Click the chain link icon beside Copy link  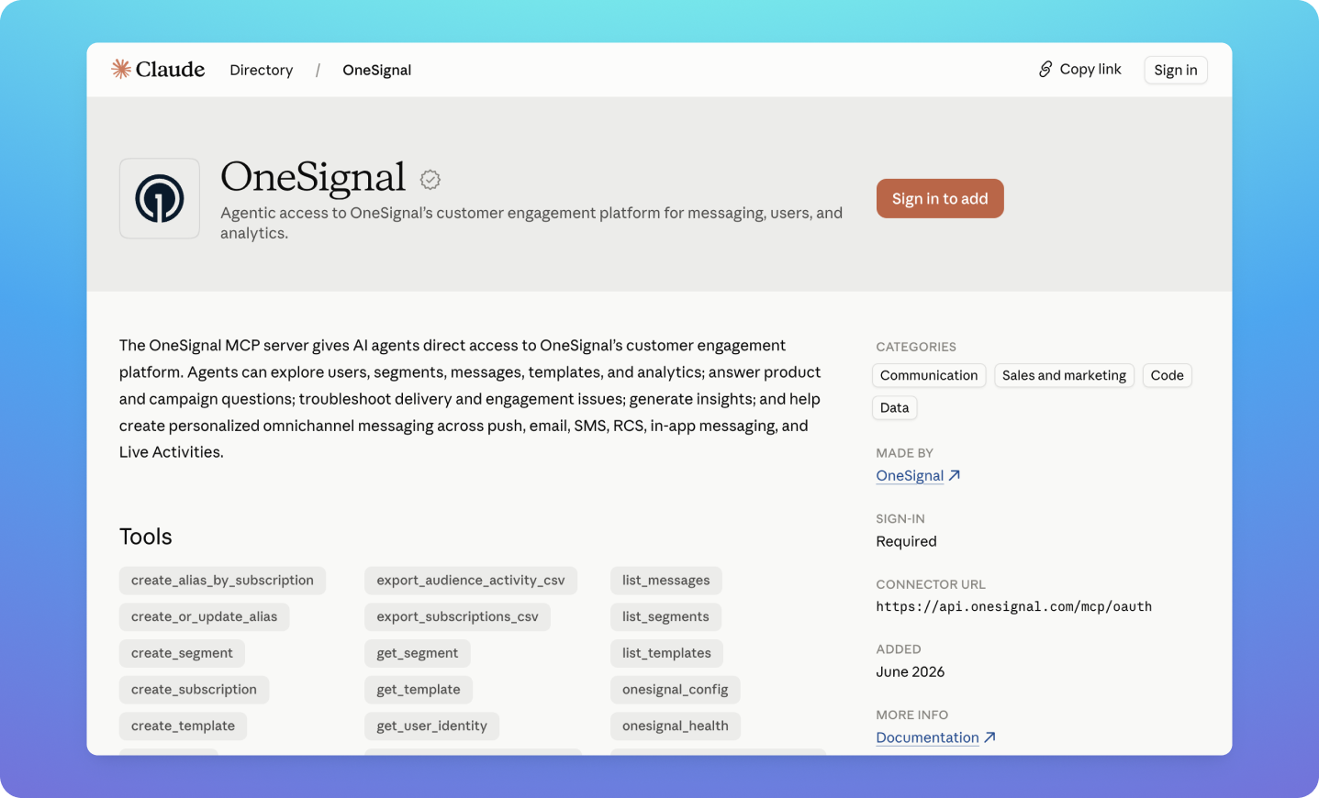pyautogui.click(x=1045, y=69)
